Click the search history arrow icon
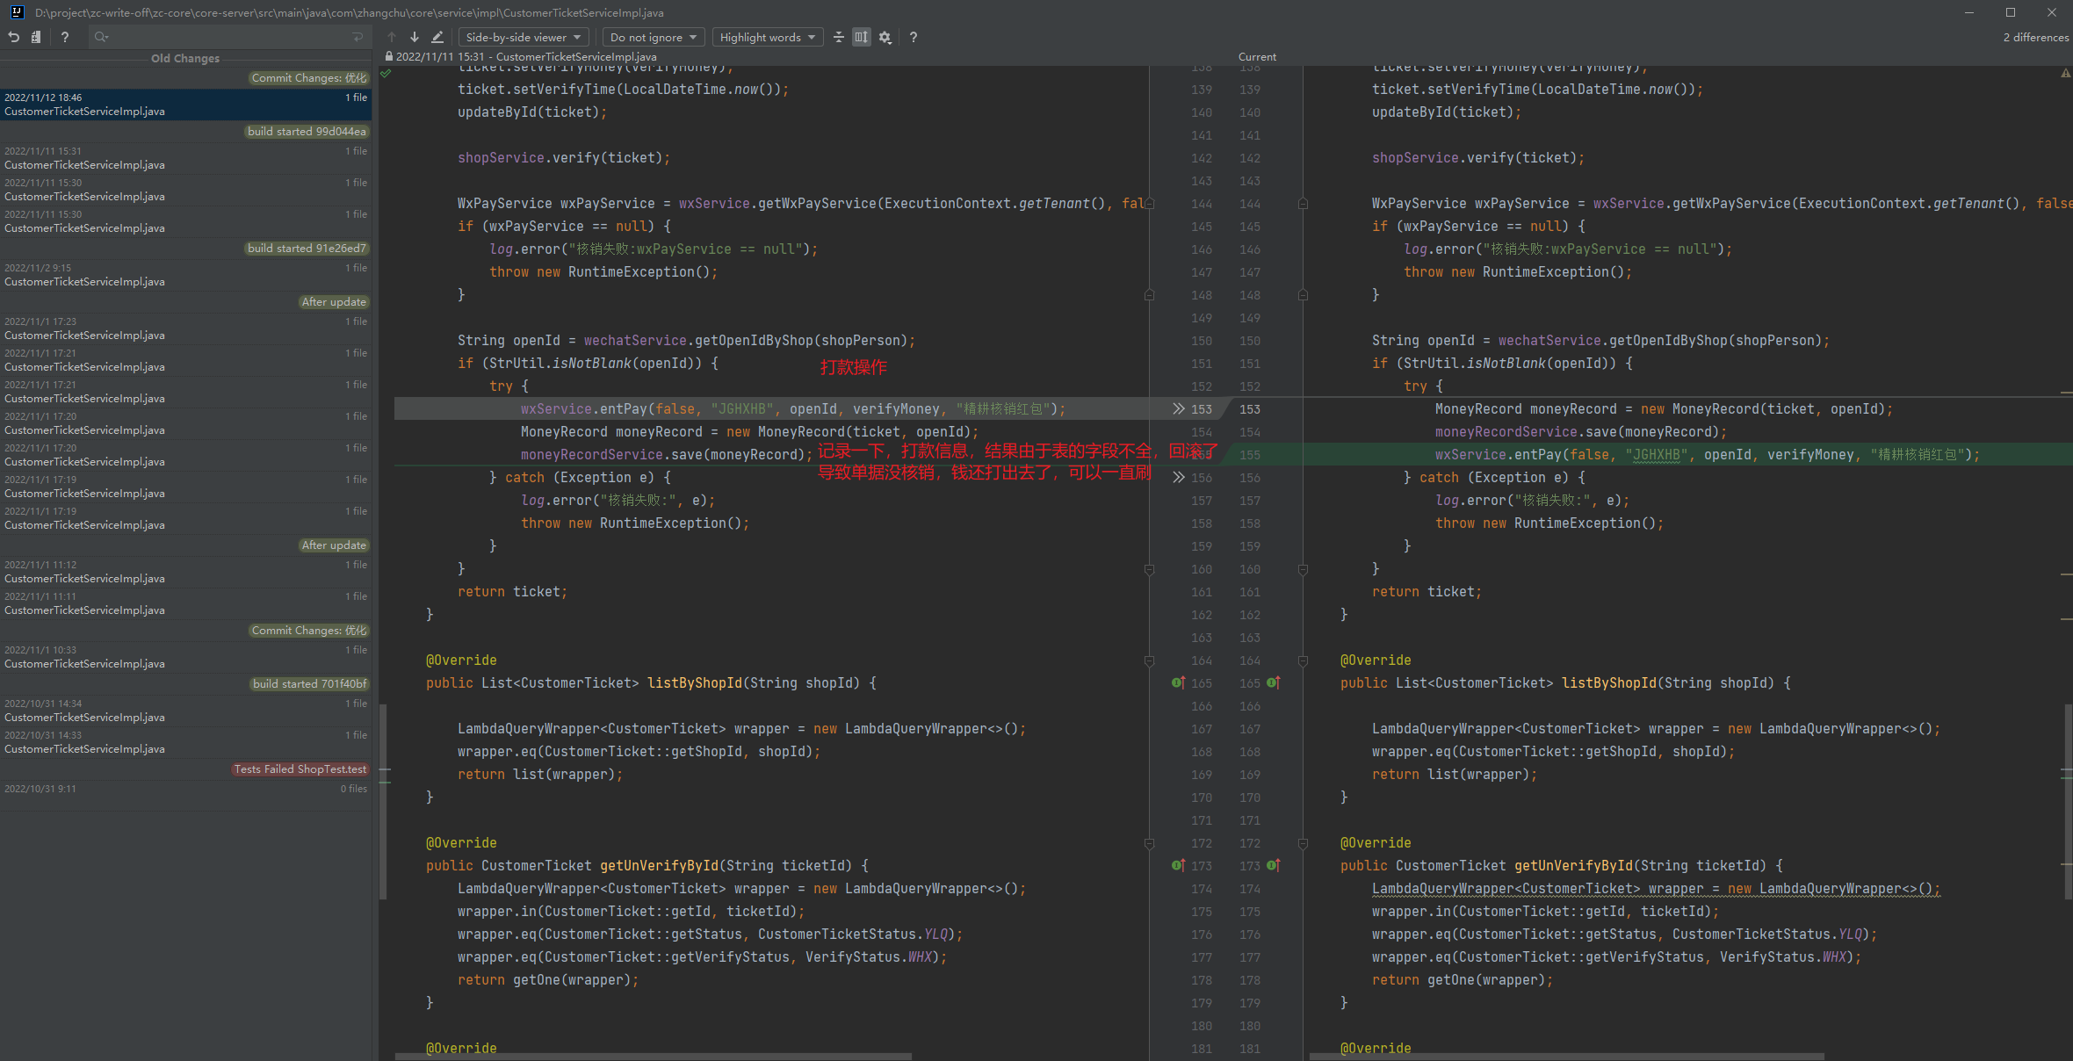The image size is (2073, 1061). coord(358,37)
